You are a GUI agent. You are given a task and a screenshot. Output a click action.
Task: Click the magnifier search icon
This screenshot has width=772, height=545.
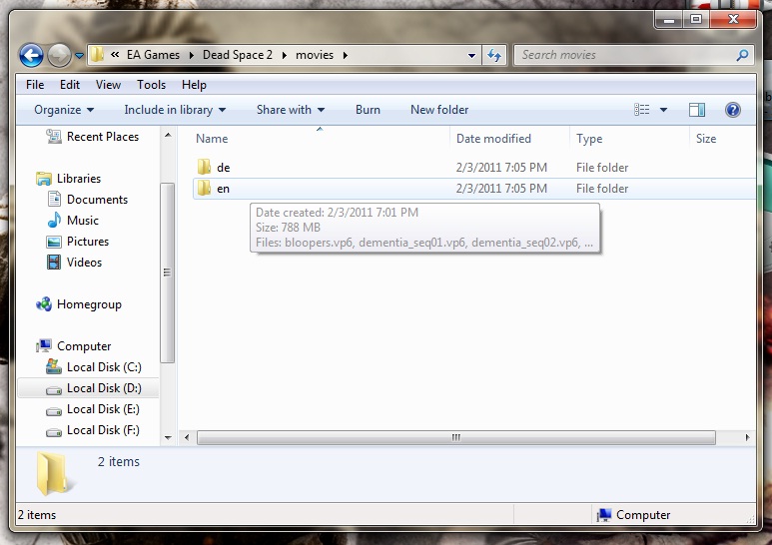[x=742, y=55]
